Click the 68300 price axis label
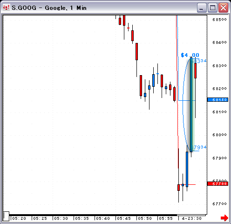Viewport: 231px width, 224px height. (219, 66)
